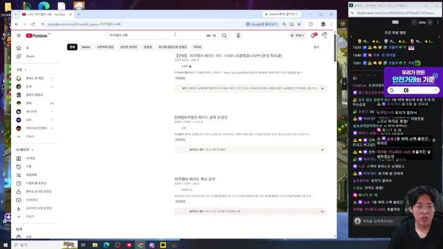Select the 최근에 업로드된 동영상 (Recently uploaded) chip
The image size is (443, 249).
pos(173,47)
